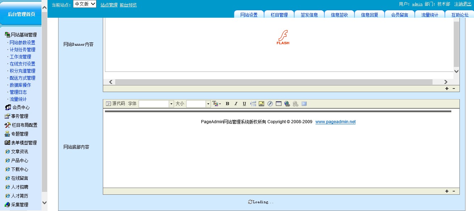Insert hyperlink using globe link icon
474x211 pixels.
click(x=287, y=104)
